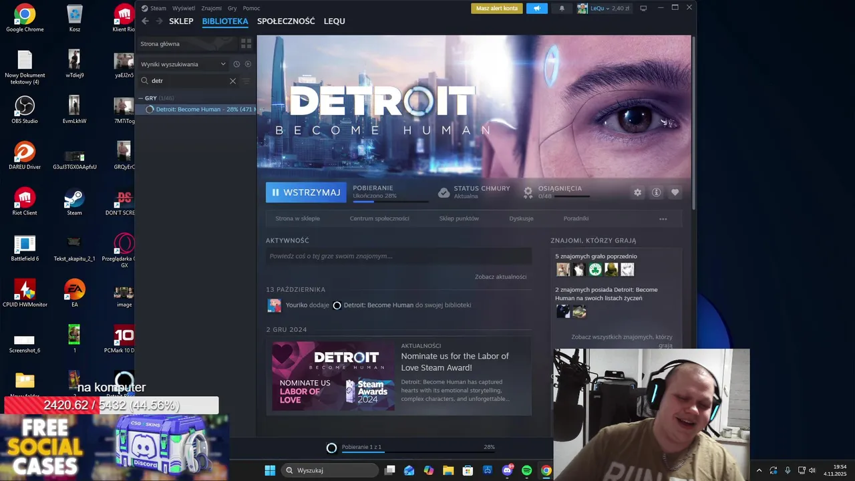
Task: Pause the download with the WSTRZYMAJ button
Action: (x=306, y=192)
